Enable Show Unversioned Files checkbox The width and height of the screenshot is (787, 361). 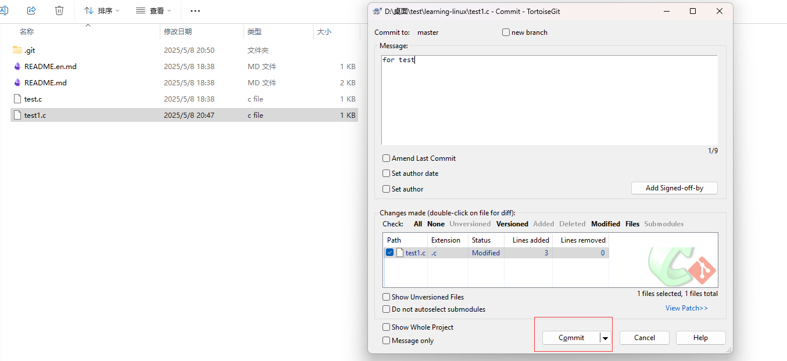point(386,297)
